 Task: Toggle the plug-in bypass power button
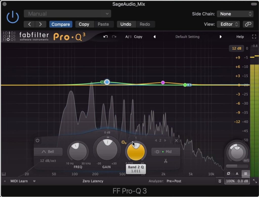pos(13,17)
